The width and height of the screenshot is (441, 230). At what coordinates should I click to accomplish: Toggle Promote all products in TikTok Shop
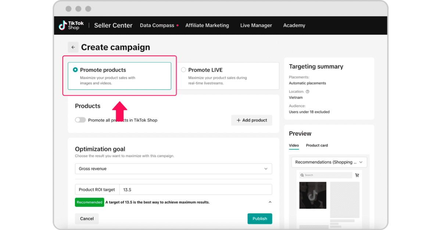80,120
